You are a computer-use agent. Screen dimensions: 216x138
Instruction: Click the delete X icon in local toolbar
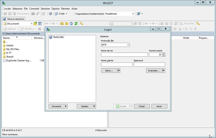point(40,29)
